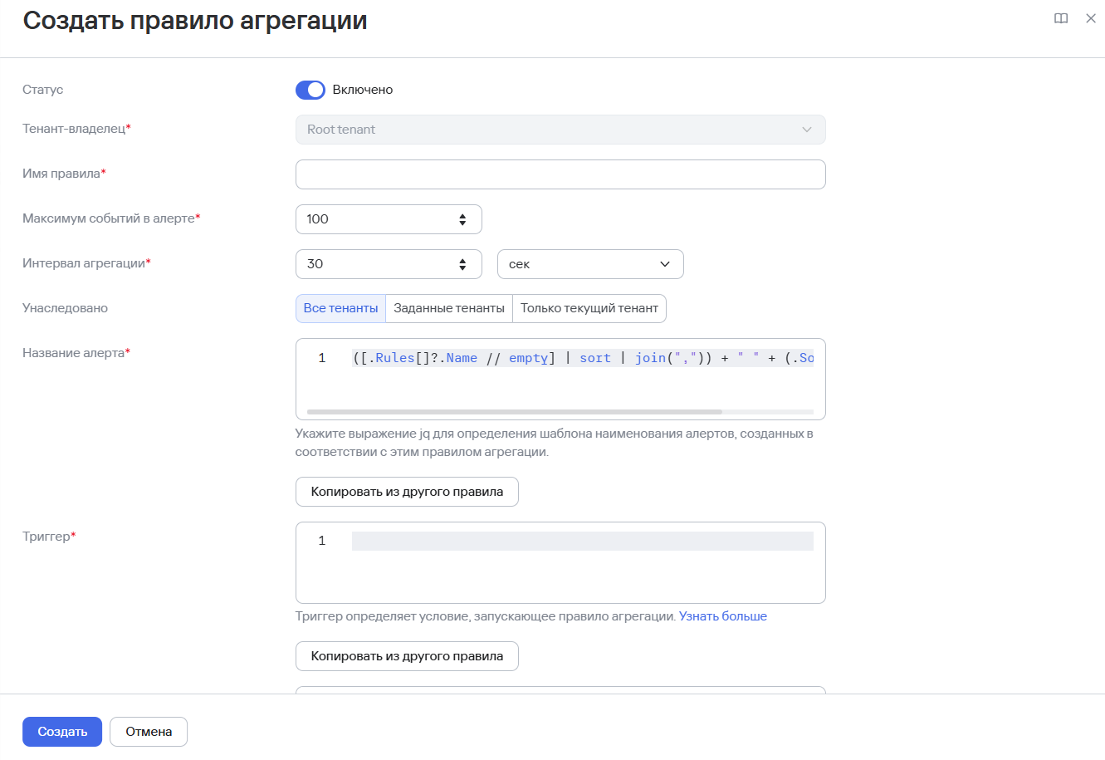Click the Создать правило агрегации heading
This screenshot has width=1105, height=760.
click(195, 21)
